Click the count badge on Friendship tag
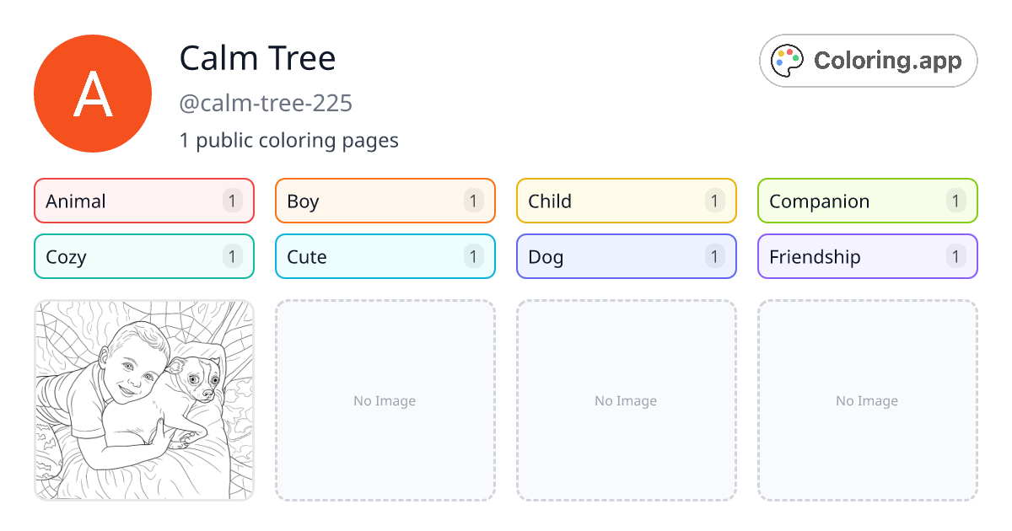 [955, 256]
